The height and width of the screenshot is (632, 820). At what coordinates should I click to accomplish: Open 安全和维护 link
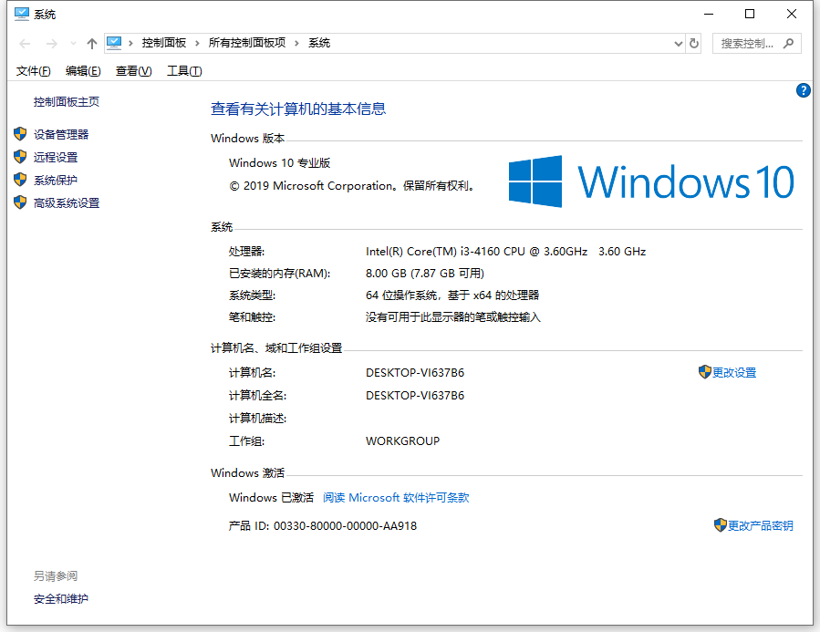[61, 599]
